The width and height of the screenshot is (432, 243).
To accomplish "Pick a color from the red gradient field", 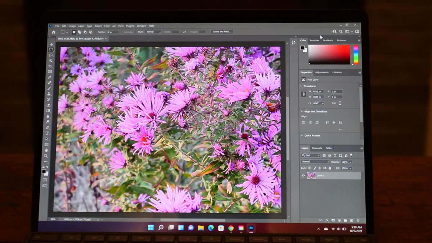I will (329, 55).
